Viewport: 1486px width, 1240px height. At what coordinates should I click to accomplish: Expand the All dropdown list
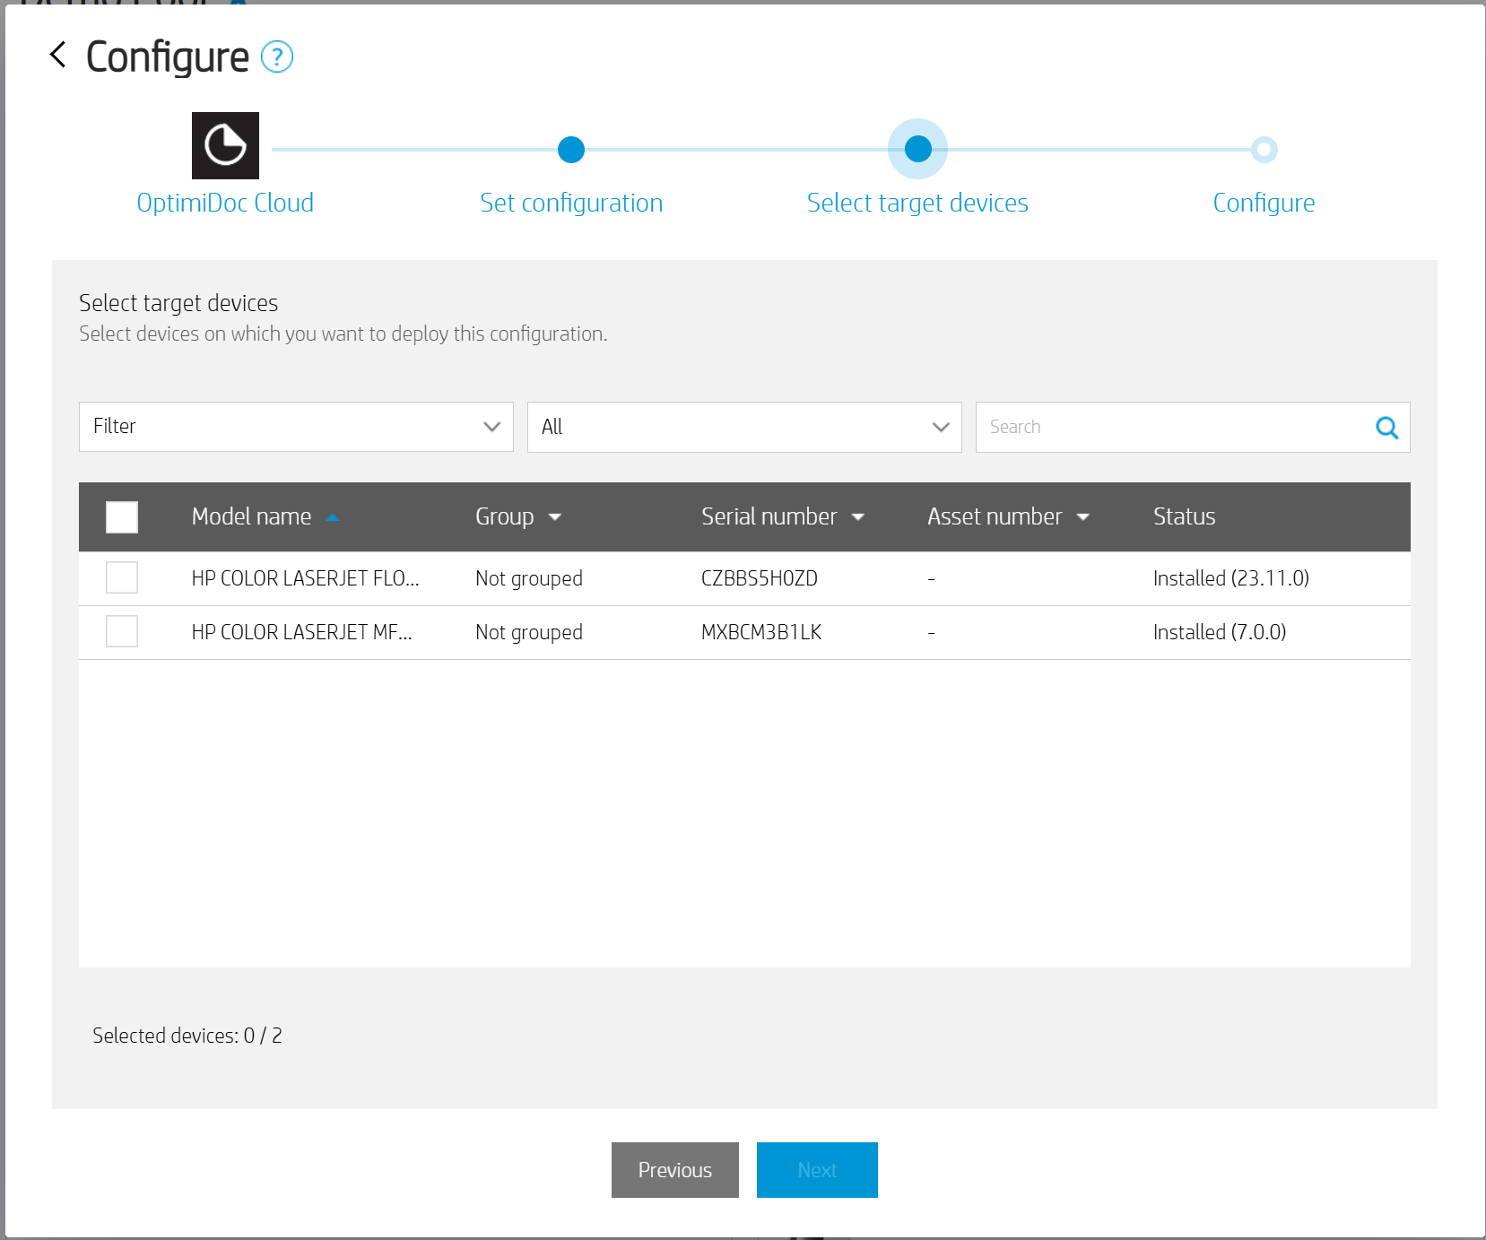pyautogui.click(x=744, y=427)
